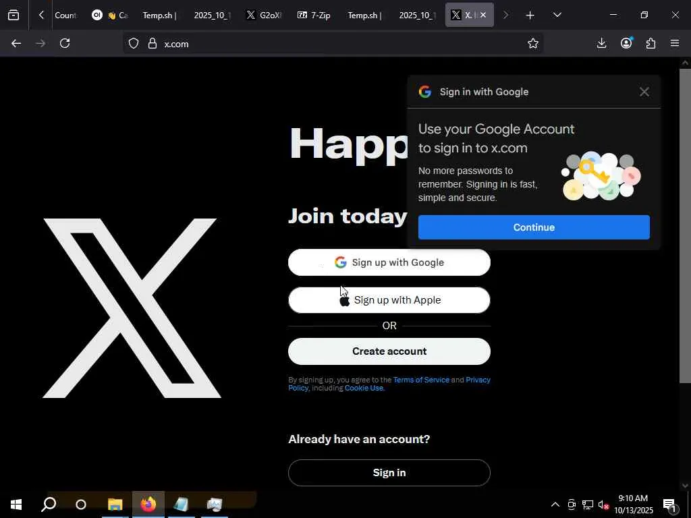This screenshot has height=518, width=691.
Task: Click the Google logo in popup header
Action: pyautogui.click(x=425, y=92)
